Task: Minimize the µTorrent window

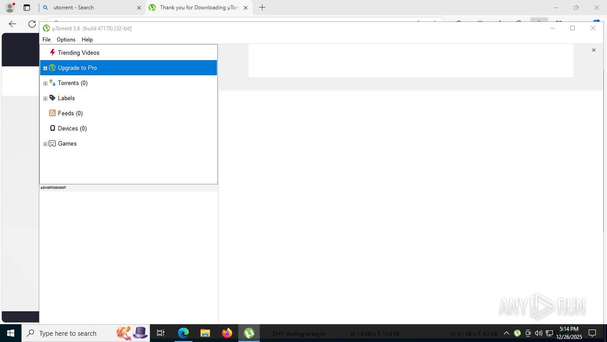Action: pos(552,28)
